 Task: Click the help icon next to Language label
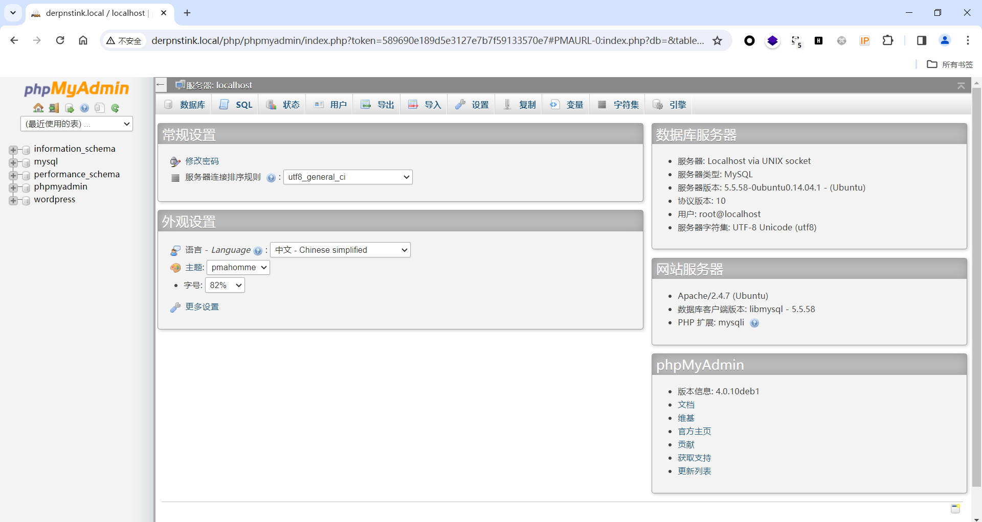[258, 251]
